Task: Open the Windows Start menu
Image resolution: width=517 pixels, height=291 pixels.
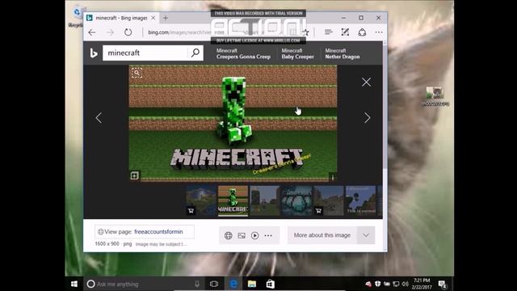Action: (74, 284)
